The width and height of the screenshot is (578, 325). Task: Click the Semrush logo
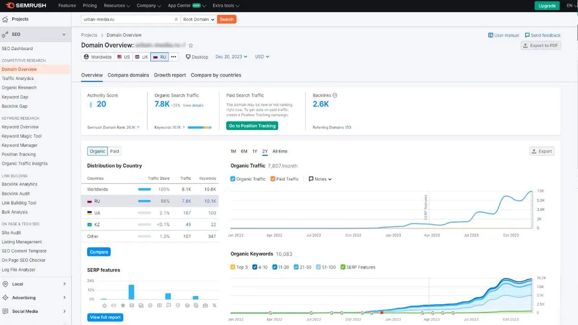pyautogui.click(x=26, y=5)
